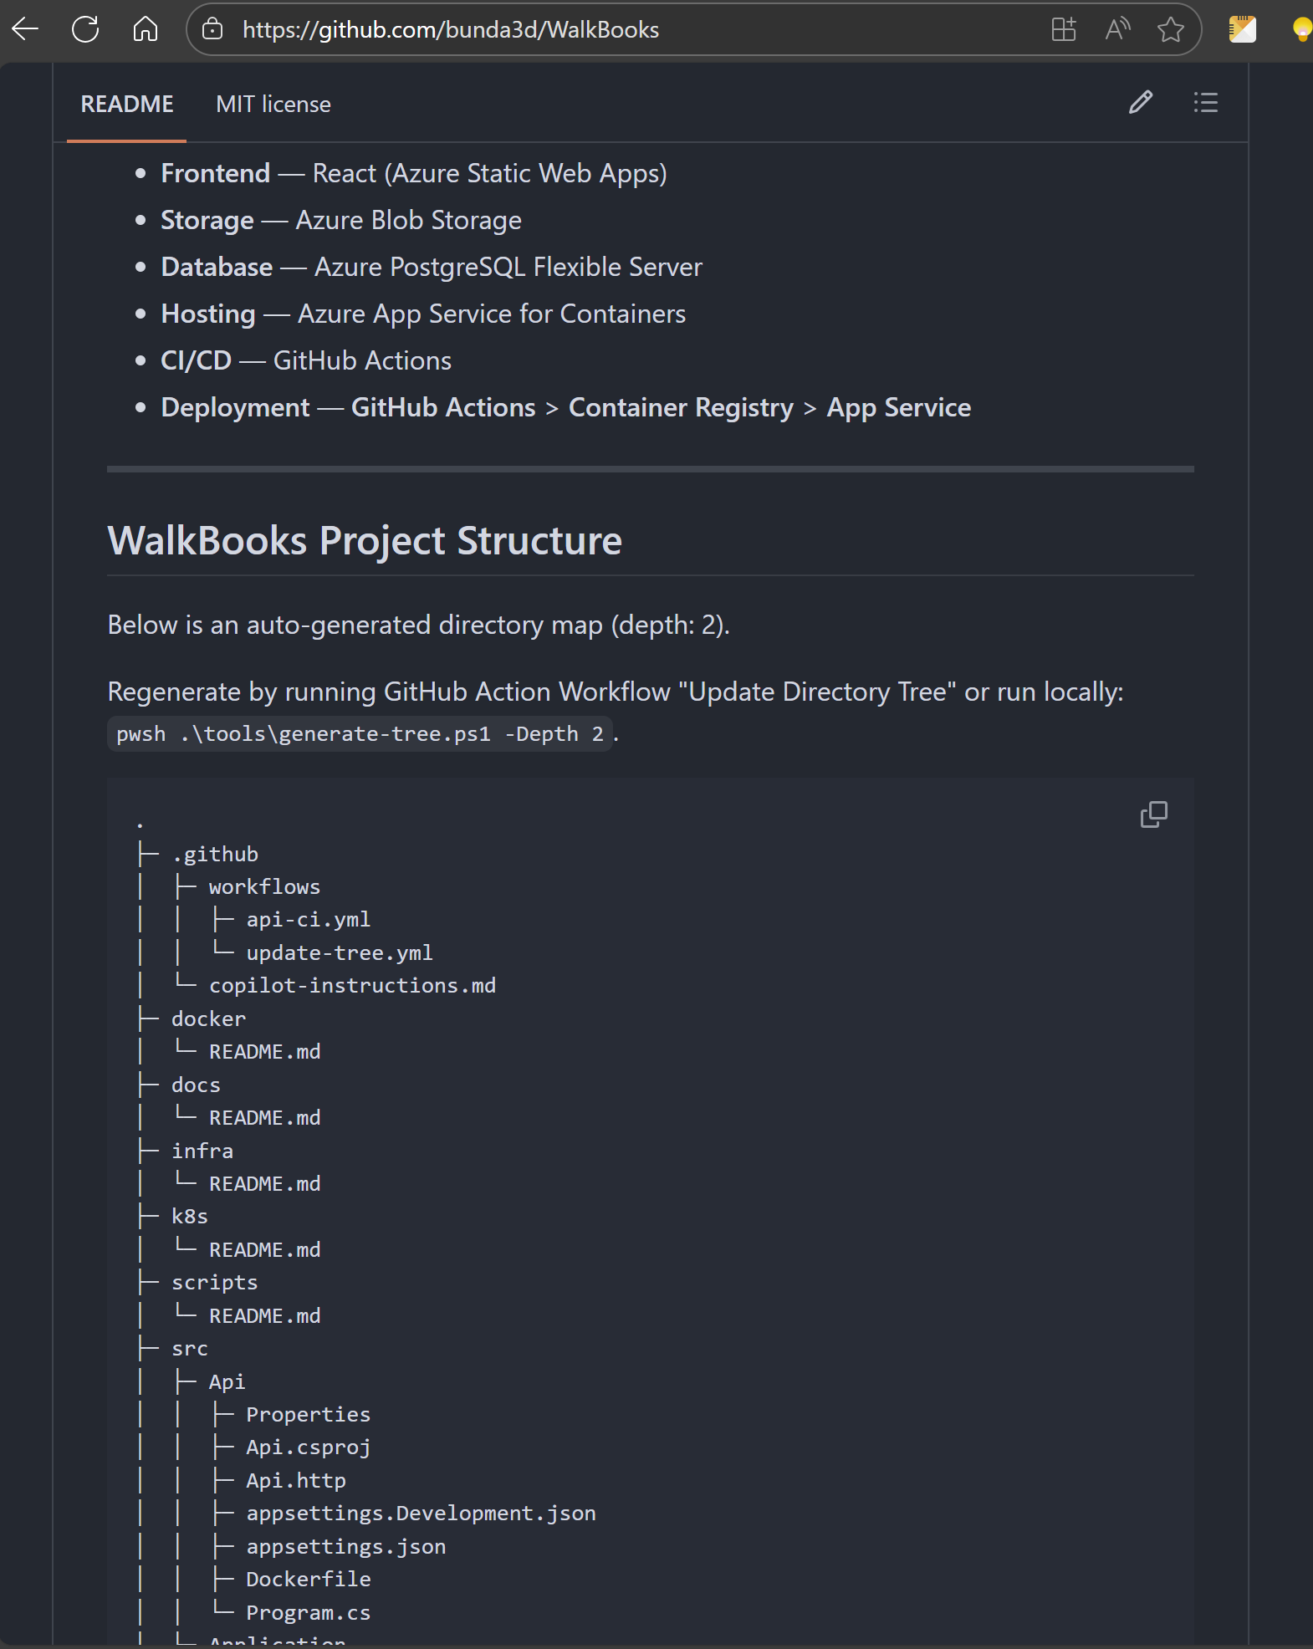This screenshot has height=1649, width=1313.
Task: Click App Service in Deployment bullet
Action: point(899,407)
